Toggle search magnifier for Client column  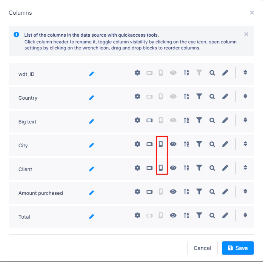212,168
